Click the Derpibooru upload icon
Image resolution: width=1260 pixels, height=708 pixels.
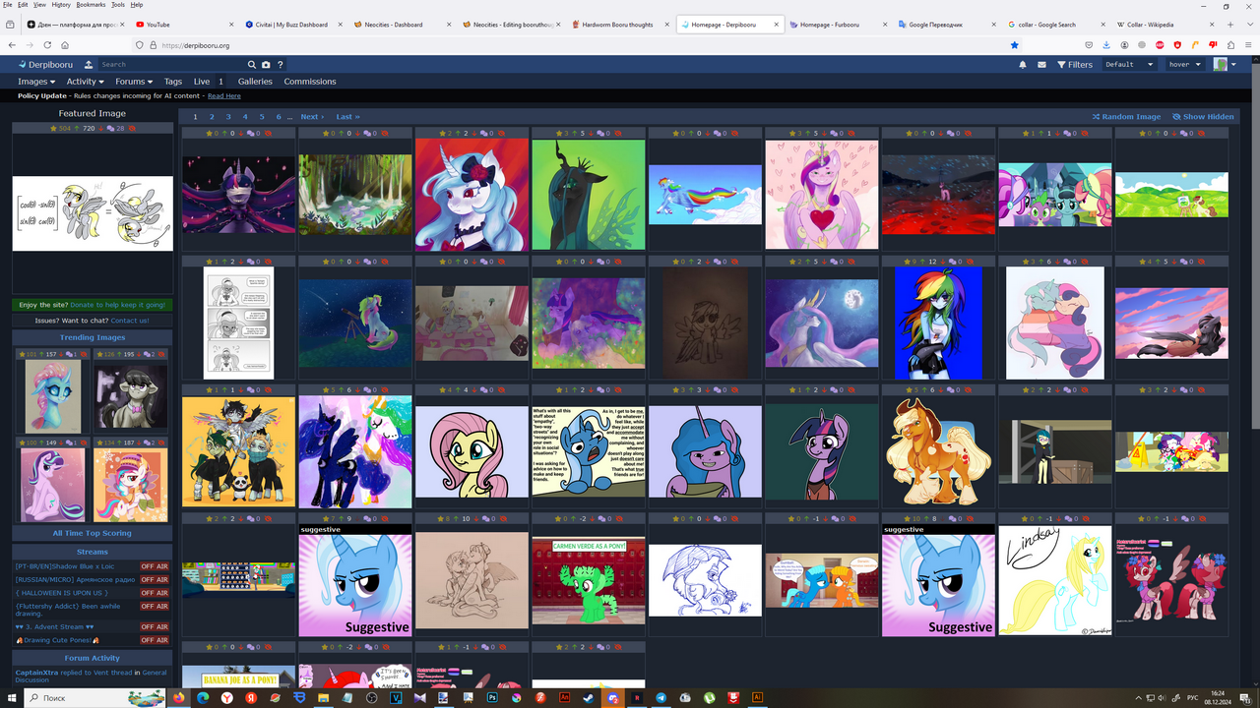point(89,65)
